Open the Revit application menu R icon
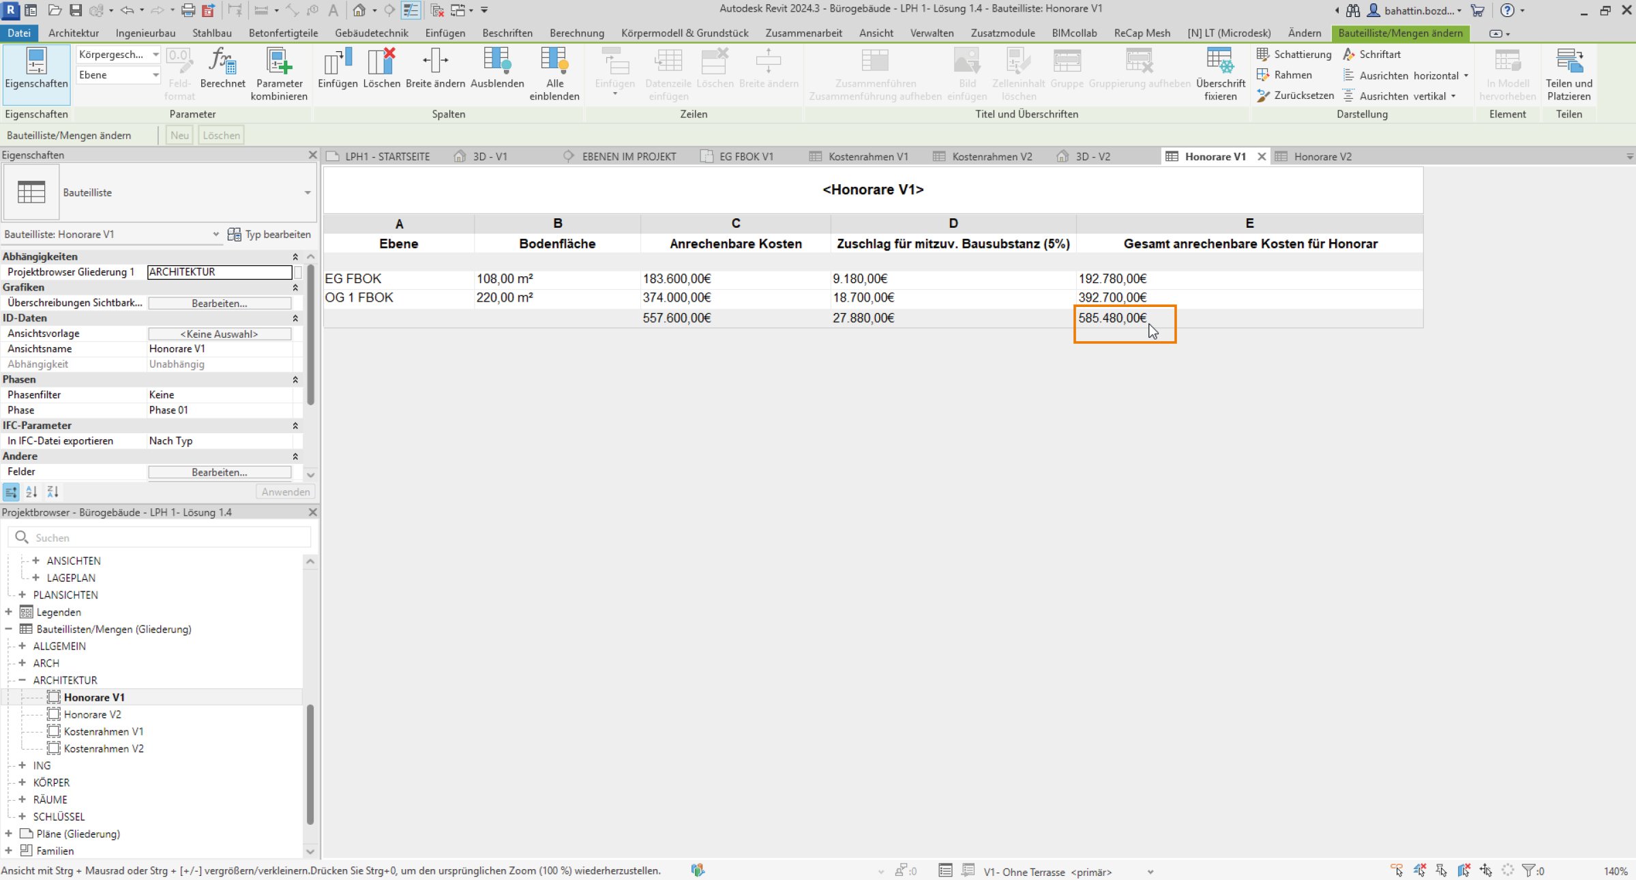The height and width of the screenshot is (880, 1636). 10,10
